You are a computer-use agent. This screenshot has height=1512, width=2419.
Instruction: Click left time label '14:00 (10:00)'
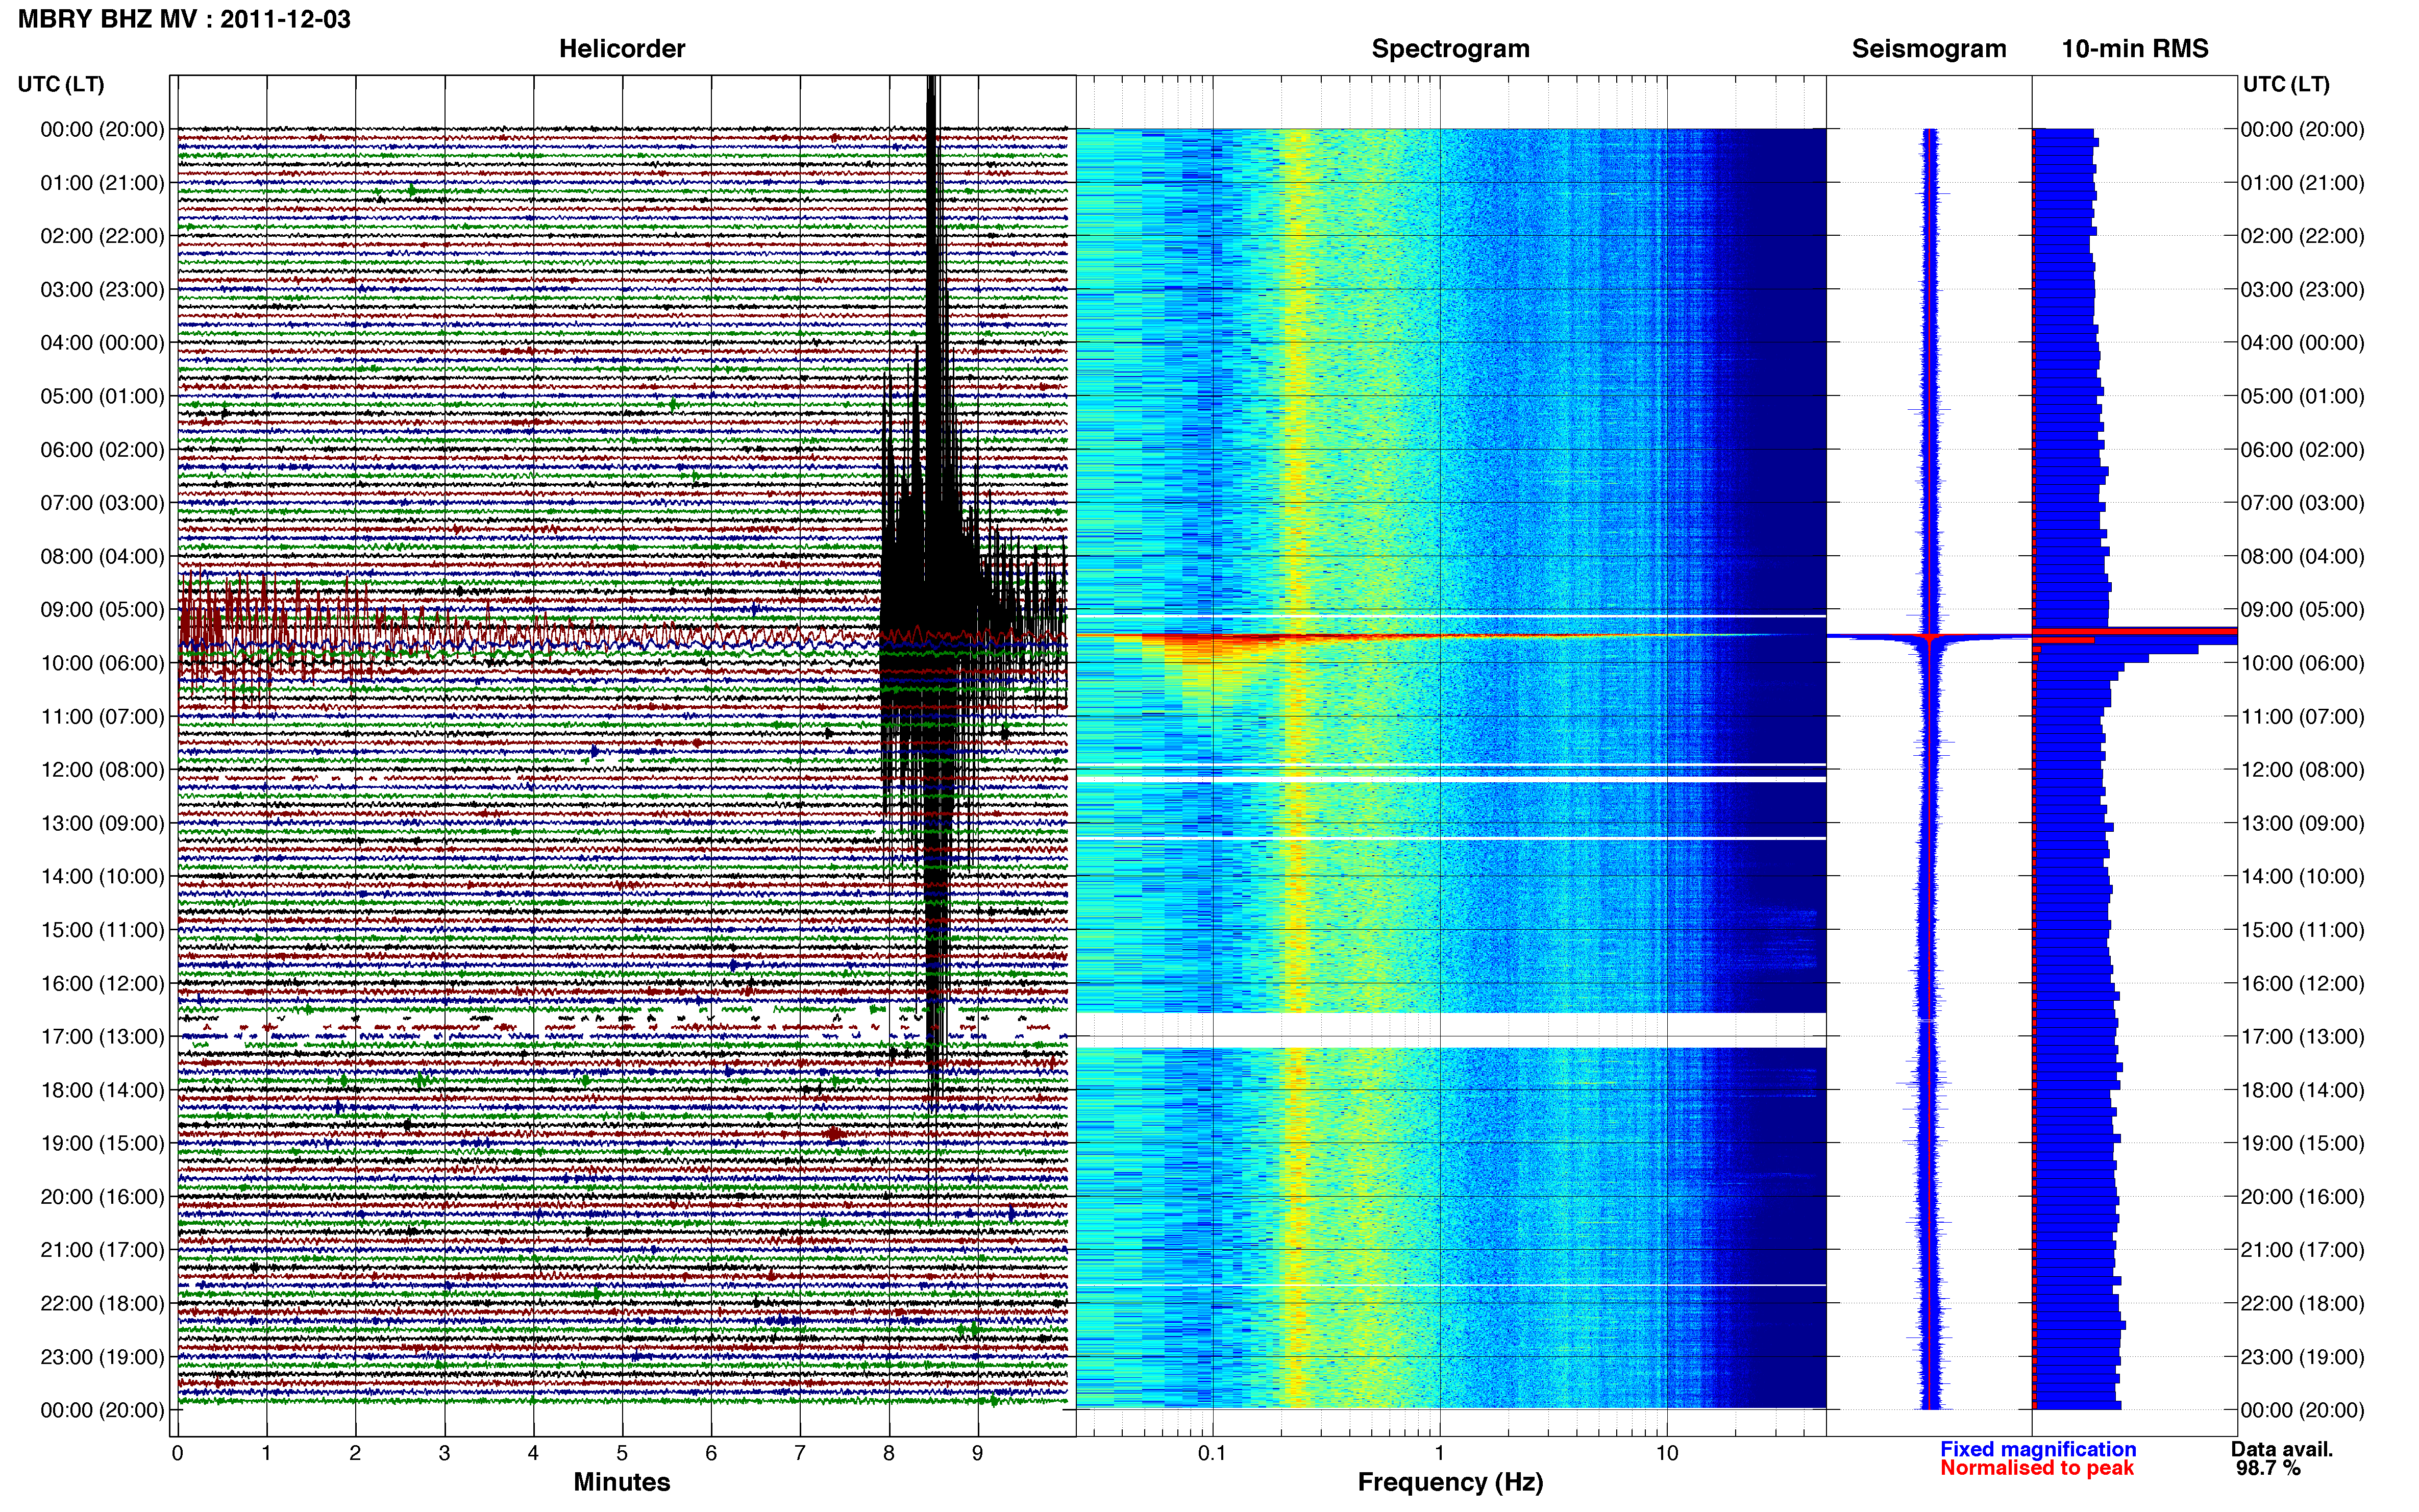point(102,877)
